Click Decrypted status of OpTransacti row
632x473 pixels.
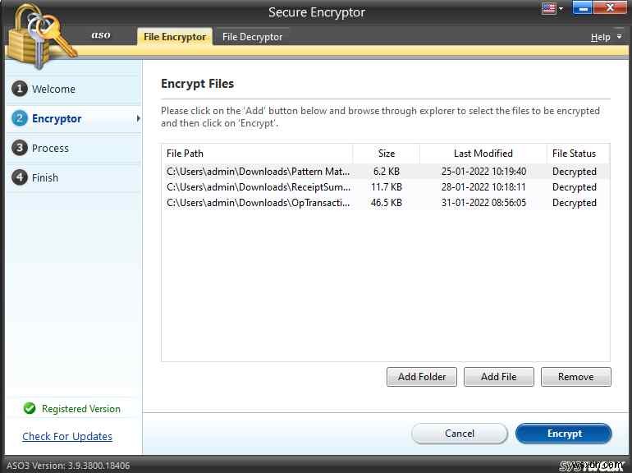tap(575, 203)
